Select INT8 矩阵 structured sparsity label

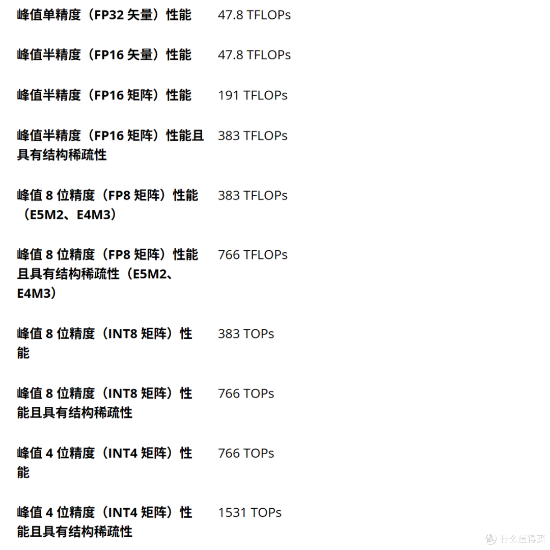click(104, 403)
